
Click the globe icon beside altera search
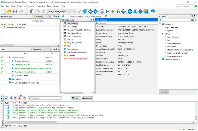196,6
